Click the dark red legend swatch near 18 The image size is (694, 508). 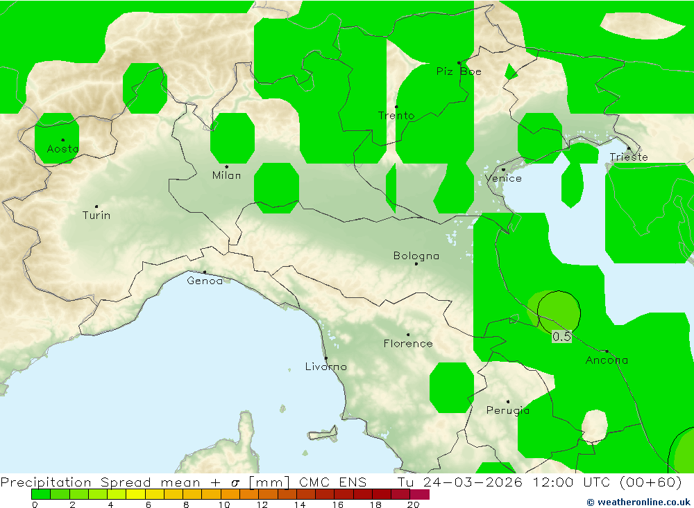[x=382, y=494]
